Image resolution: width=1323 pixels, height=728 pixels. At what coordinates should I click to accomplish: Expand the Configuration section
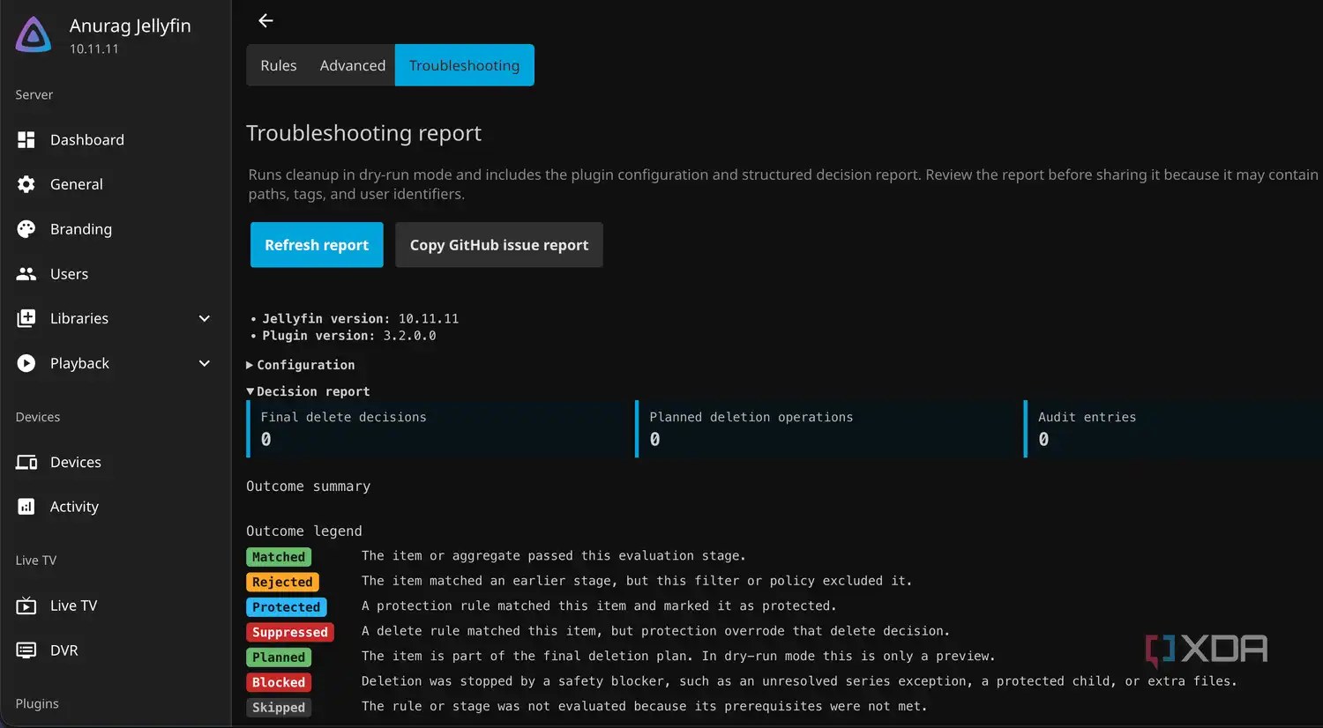click(x=301, y=365)
